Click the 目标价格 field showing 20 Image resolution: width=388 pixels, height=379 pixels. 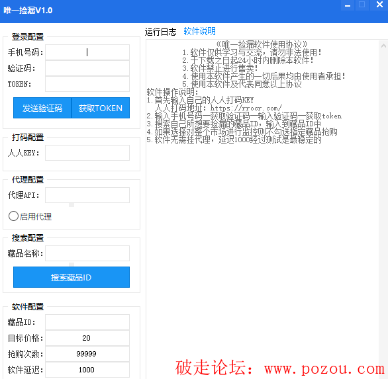87,338
